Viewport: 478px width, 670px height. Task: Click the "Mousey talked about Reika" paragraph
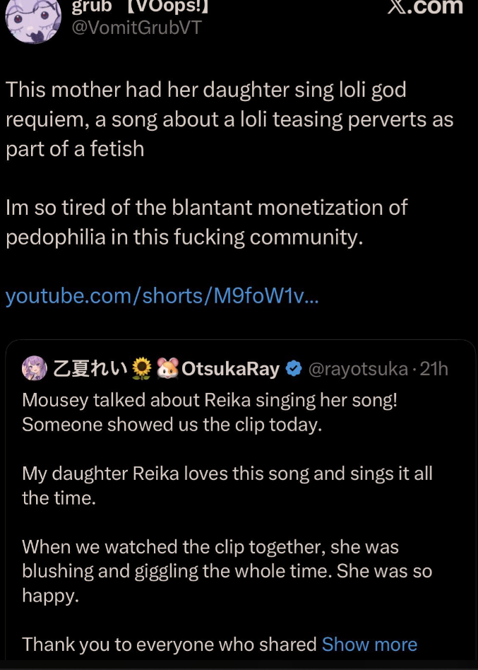210,411
